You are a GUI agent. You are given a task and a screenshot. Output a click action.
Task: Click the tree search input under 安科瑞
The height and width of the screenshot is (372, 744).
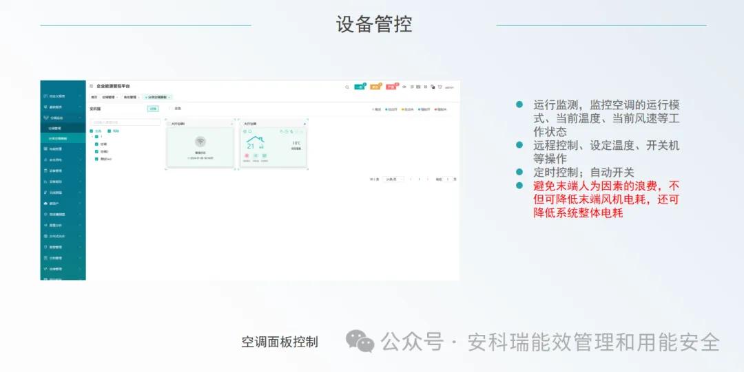coord(125,122)
